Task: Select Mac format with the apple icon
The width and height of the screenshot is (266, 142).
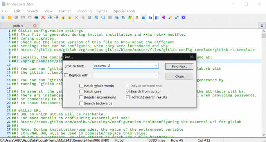Action: coord(143,17)
